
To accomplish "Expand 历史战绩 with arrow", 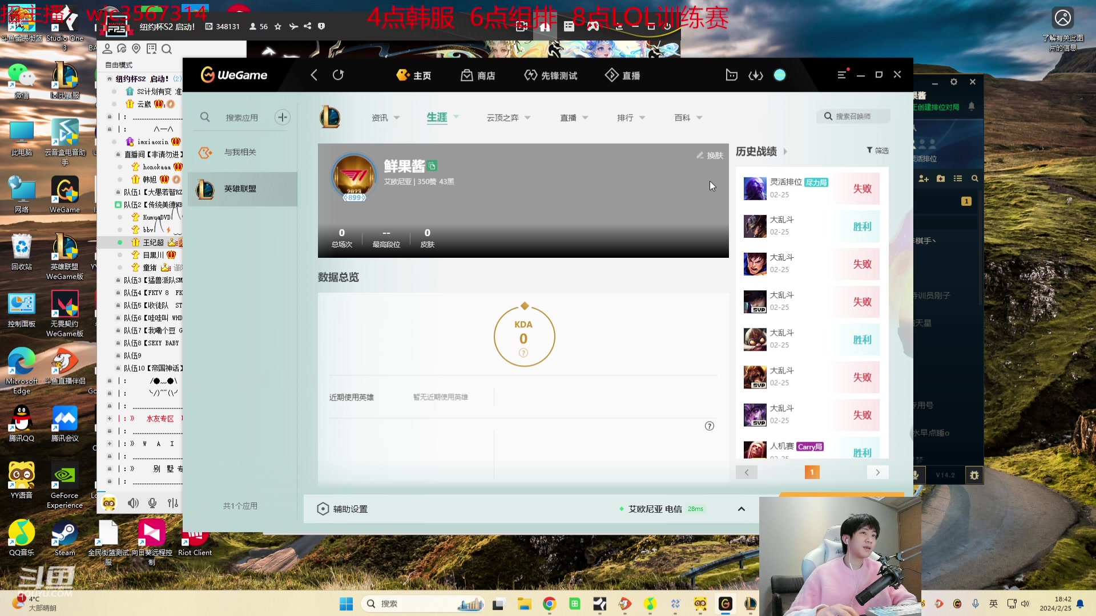I will click(785, 152).
